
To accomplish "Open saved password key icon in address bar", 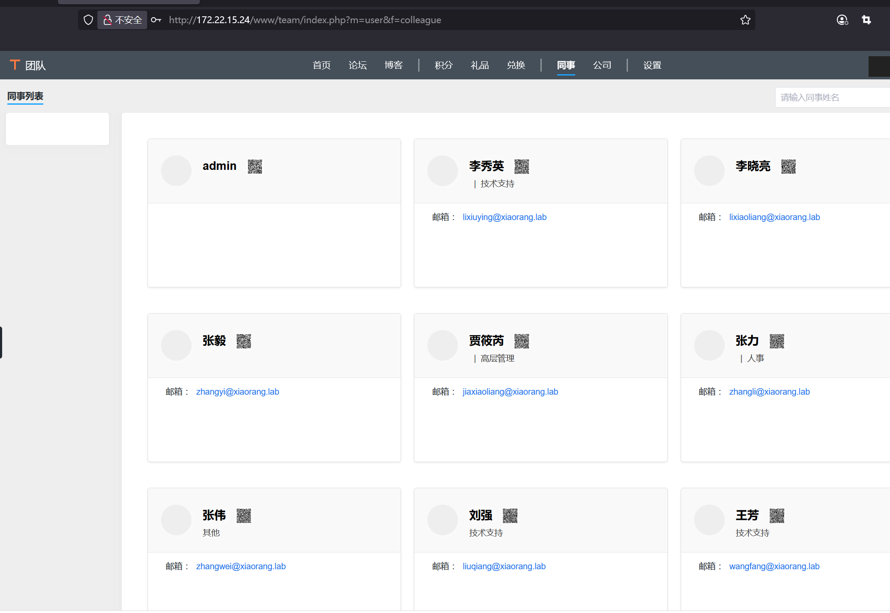I will pos(156,20).
